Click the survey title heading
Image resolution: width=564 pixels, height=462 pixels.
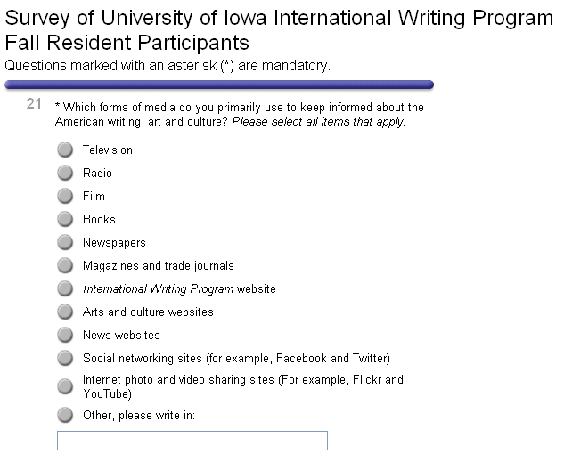coord(279,30)
